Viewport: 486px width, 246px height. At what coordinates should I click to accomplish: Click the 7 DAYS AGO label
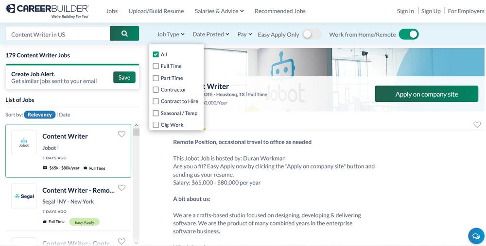(54, 212)
